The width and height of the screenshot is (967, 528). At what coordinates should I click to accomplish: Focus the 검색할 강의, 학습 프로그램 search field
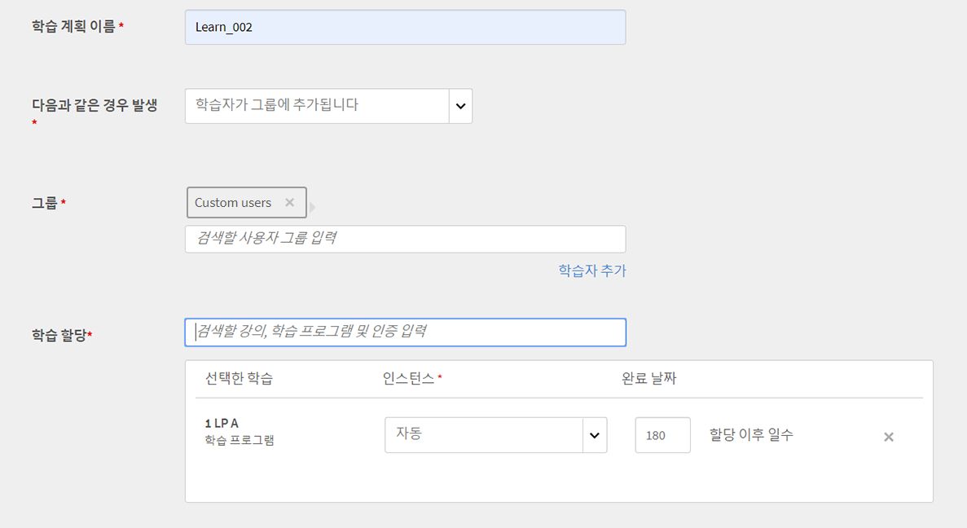(x=405, y=332)
